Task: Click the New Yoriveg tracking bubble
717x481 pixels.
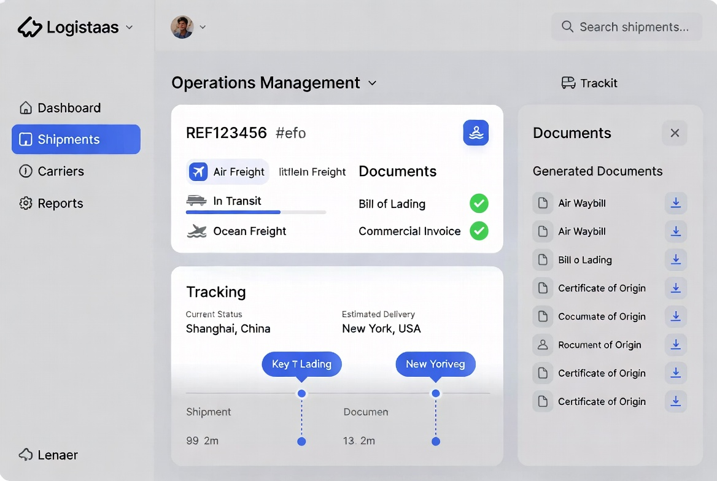Action: (x=435, y=364)
